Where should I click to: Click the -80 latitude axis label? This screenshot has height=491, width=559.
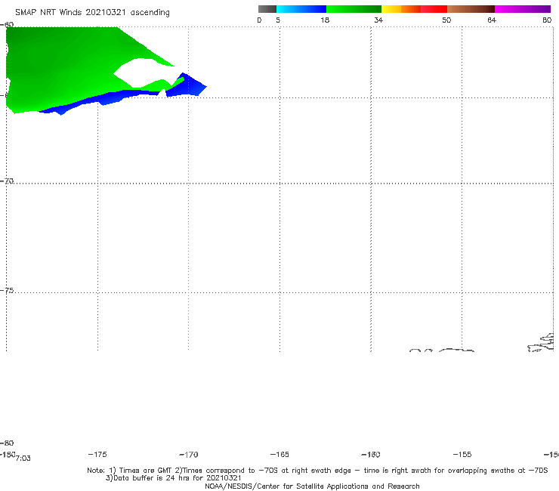pos(7,443)
